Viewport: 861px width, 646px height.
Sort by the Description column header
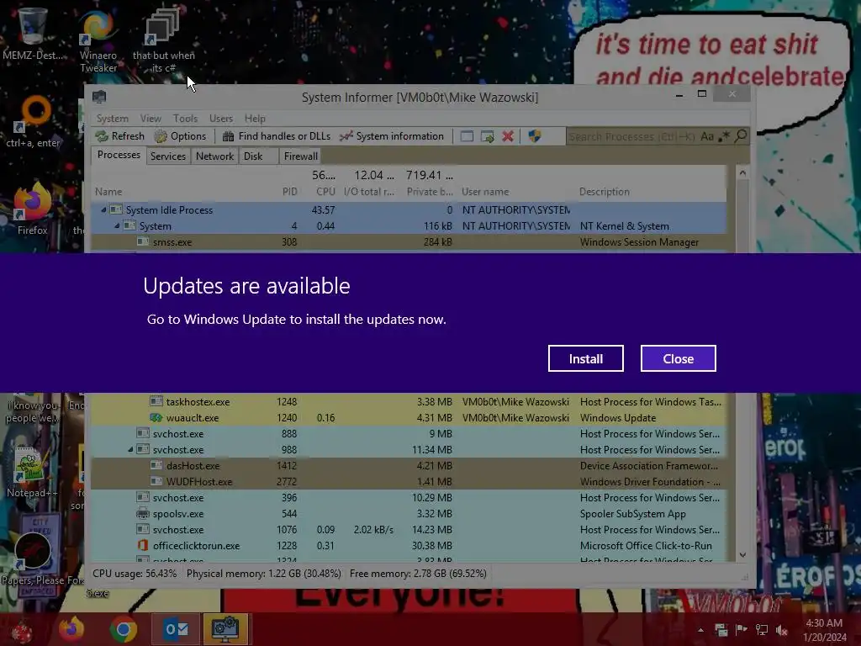coord(604,192)
